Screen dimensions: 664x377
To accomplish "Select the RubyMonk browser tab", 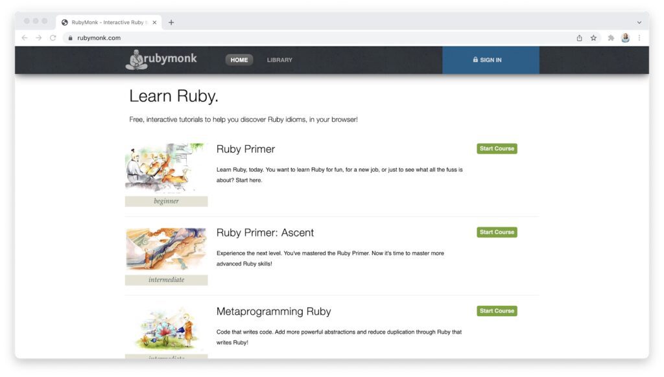I will 109,23.
